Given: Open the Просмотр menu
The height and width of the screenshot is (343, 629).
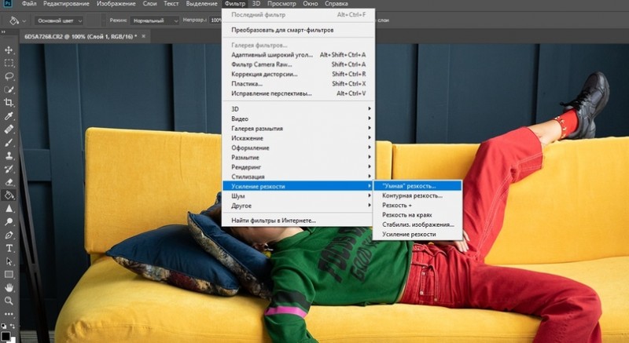Looking at the screenshot, I should pos(281,4).
